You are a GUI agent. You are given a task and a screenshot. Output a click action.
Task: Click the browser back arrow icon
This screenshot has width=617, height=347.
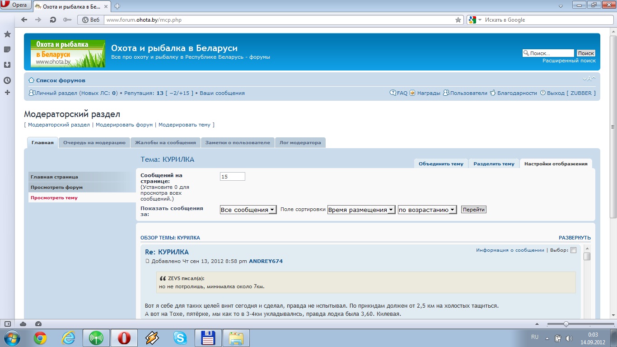point(24,20)
